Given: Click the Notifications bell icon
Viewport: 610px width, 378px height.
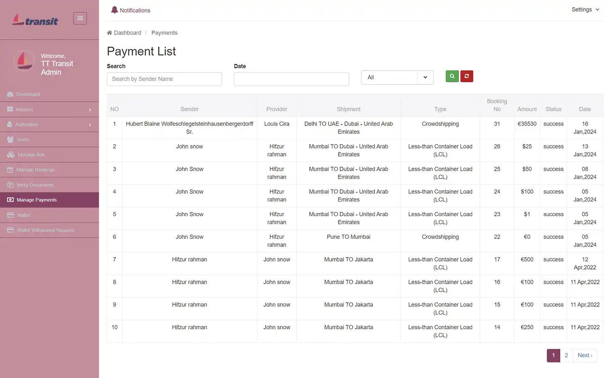Looking at the screenshot, I should point(114,10).
